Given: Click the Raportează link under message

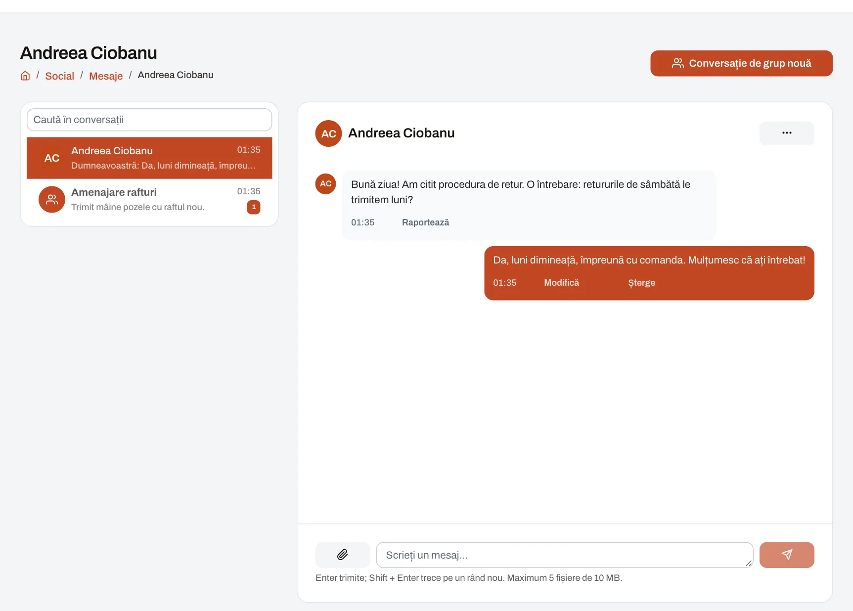Looking at the screenshot, I should tap(425, 222).
